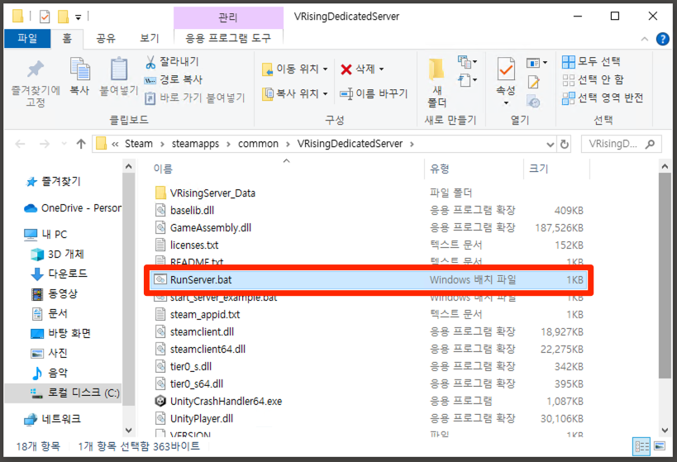The image size is (677, 462).
Task: Open OneDrive - Personal in sidebar
Action: (x=73, y=208)
